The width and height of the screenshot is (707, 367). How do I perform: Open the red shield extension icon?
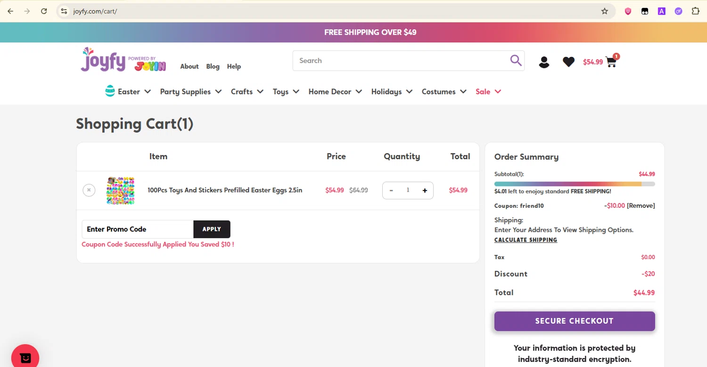(628, 11)
